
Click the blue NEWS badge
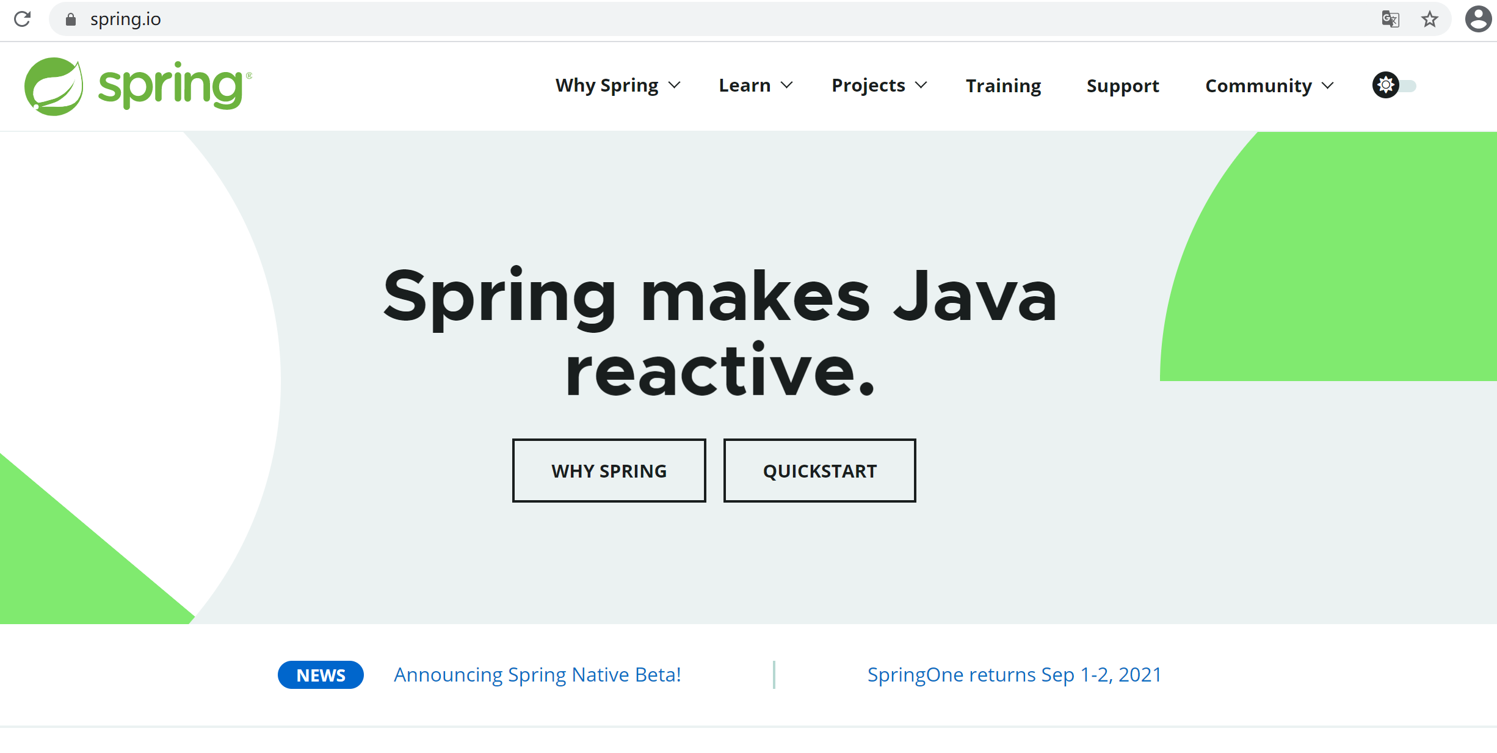(x=321, y=675)
